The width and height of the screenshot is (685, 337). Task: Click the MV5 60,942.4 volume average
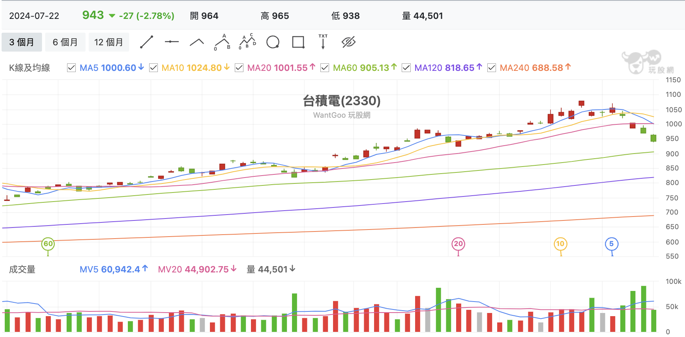[x=114, y=269]
